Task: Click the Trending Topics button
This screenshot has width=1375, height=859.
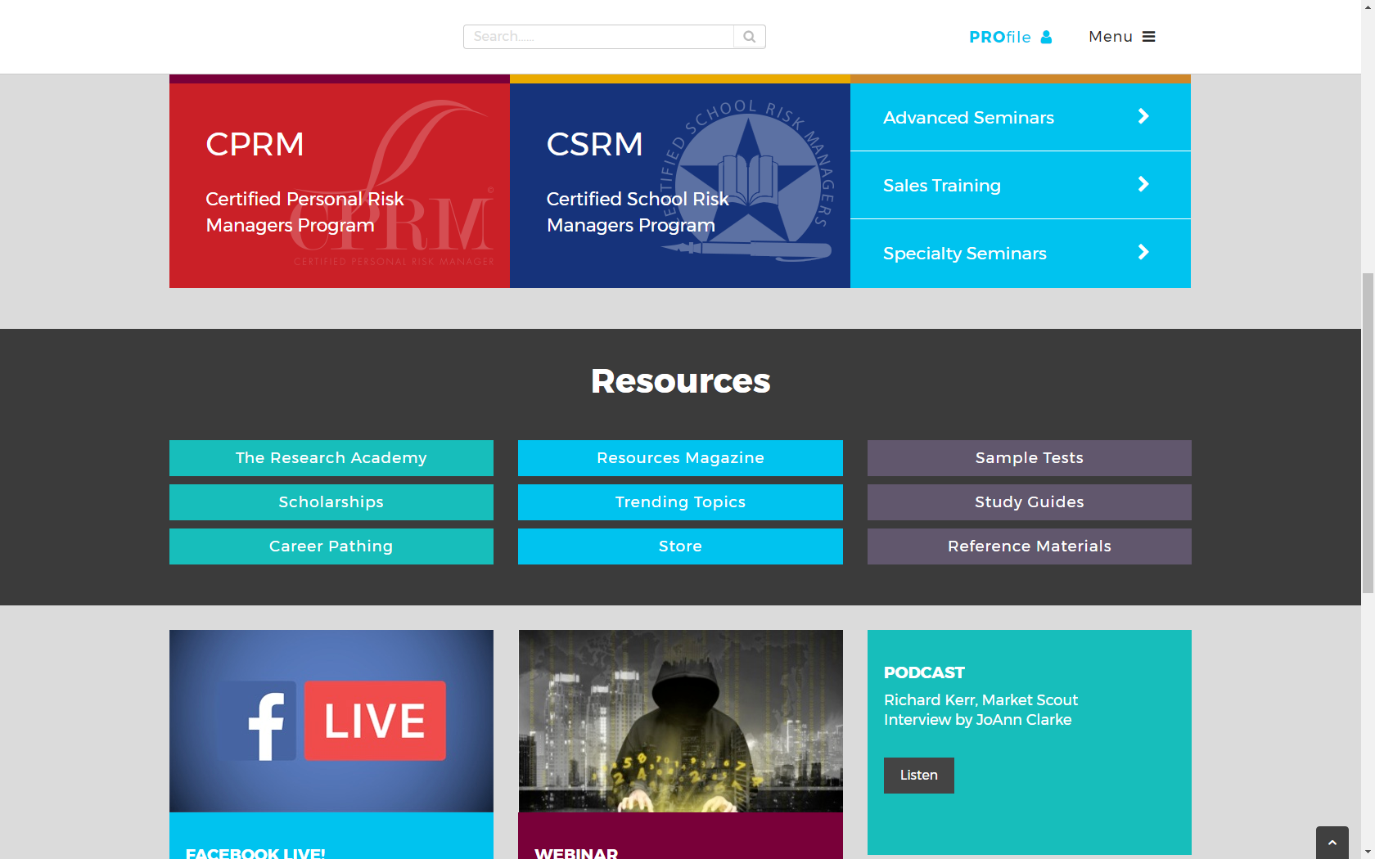Action: pos(680,502)
